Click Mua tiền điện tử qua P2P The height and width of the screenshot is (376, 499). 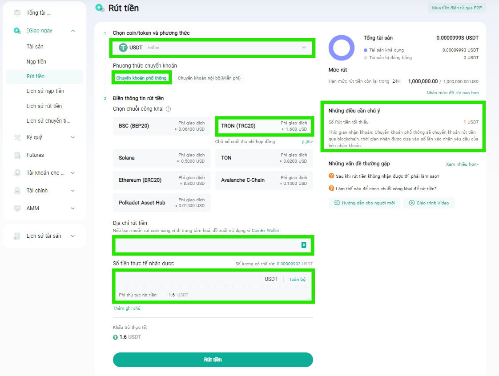457,8
